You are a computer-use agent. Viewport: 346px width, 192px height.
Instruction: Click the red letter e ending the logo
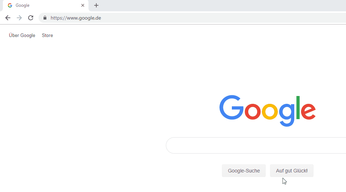point(308,111)
